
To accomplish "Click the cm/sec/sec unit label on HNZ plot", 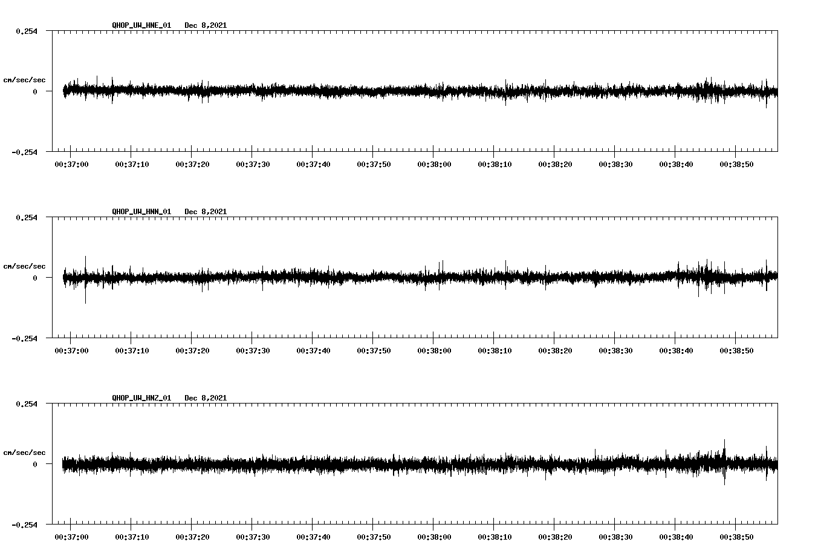I will [24, 453].
